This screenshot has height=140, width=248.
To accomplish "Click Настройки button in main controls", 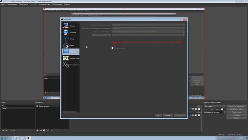I will (x=236, y=115).
